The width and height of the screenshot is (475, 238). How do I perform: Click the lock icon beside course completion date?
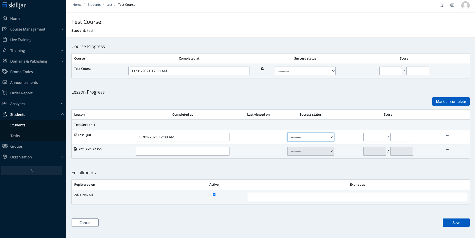pyautogui.click(x=262, y=69)
